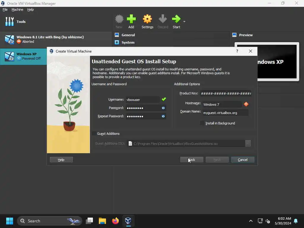Open Settings with the gear icon

(x=147, y=19)
